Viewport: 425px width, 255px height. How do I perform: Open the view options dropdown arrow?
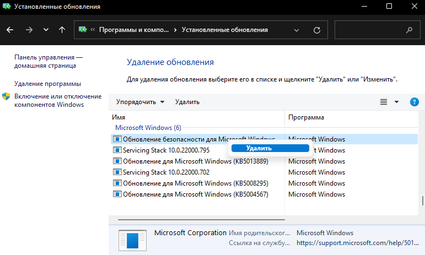[396, 102]
